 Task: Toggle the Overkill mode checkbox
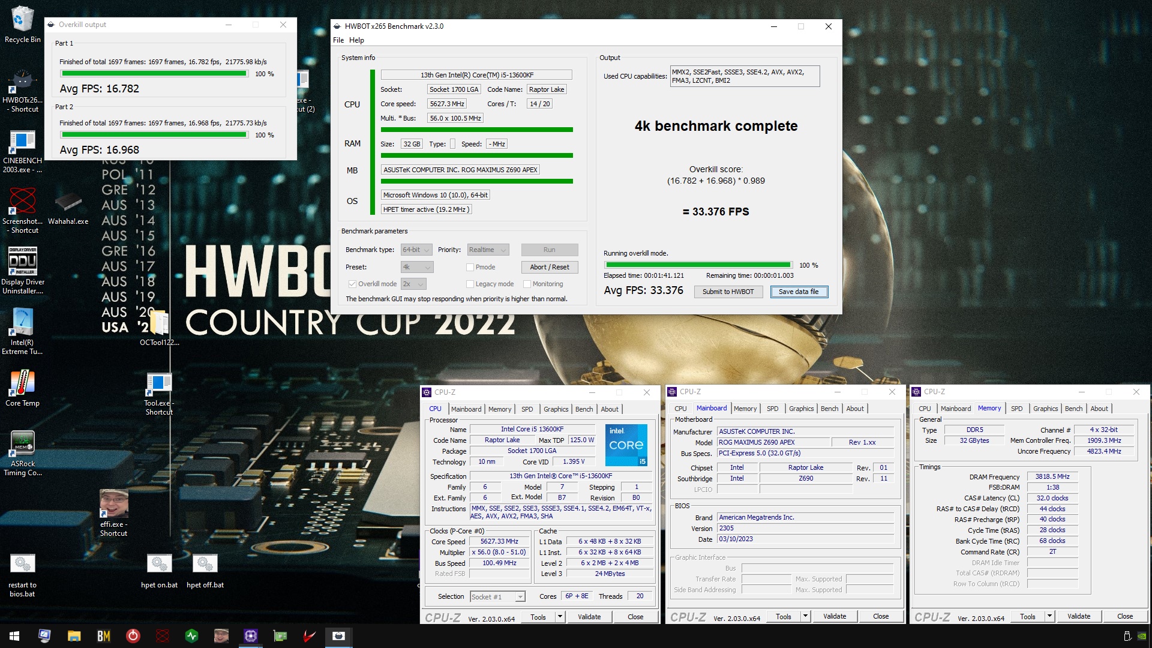coord(352,284)
